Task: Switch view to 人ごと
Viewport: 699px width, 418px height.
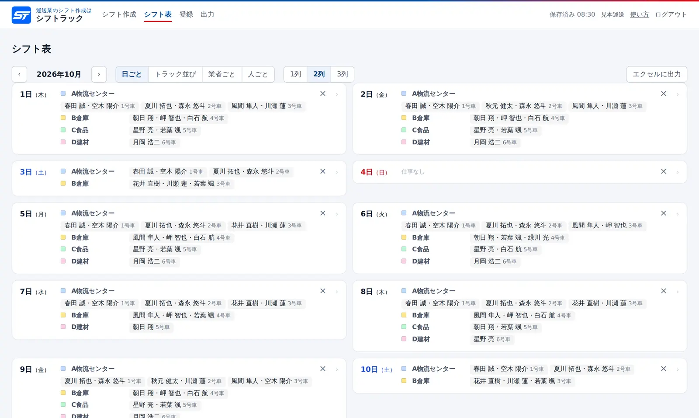Action: pyautogui.click(x=258, y=74)
